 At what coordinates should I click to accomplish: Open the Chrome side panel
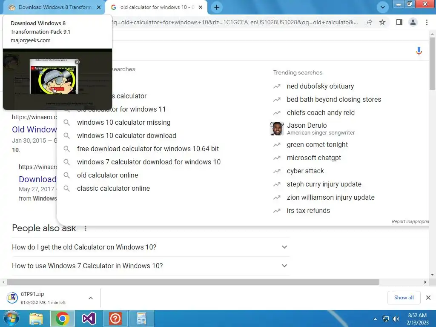399,22
